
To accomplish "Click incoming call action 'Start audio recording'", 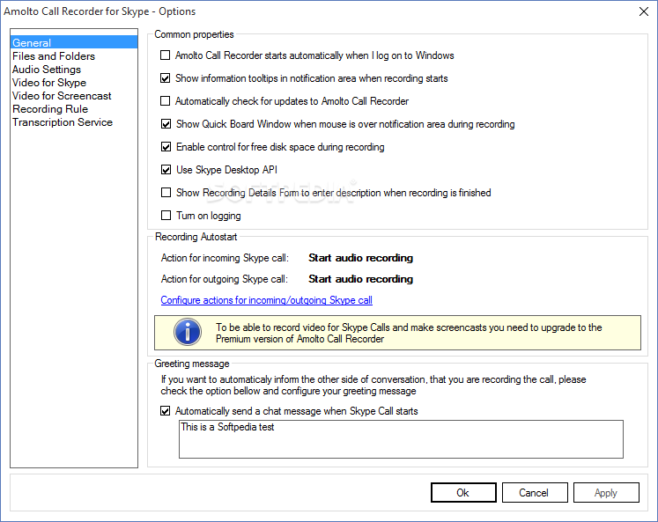I will click(x=360, y=258).
